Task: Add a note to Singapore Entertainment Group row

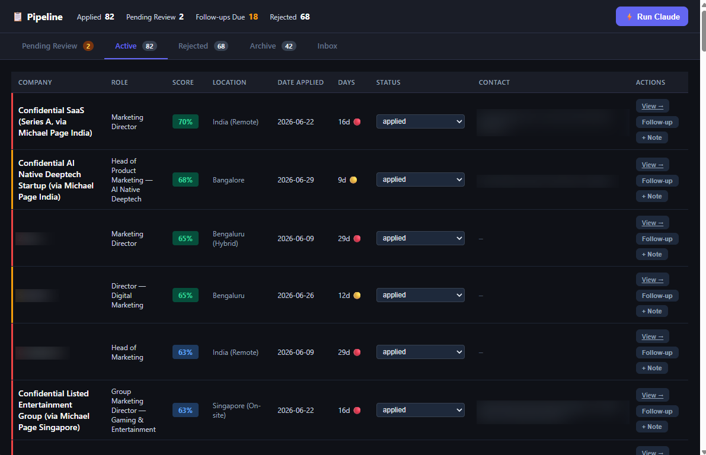Action: [x=651, y=427]
